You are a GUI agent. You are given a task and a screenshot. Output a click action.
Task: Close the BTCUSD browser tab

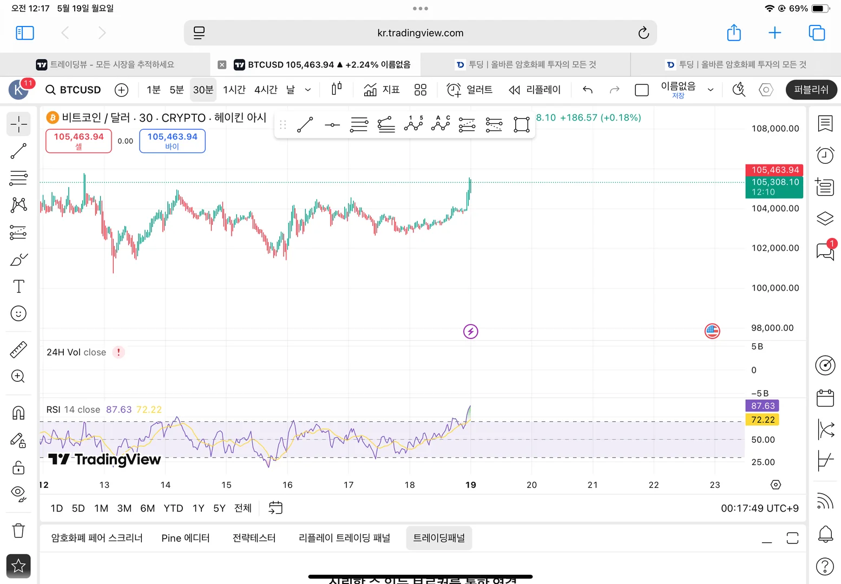(222, 65)
